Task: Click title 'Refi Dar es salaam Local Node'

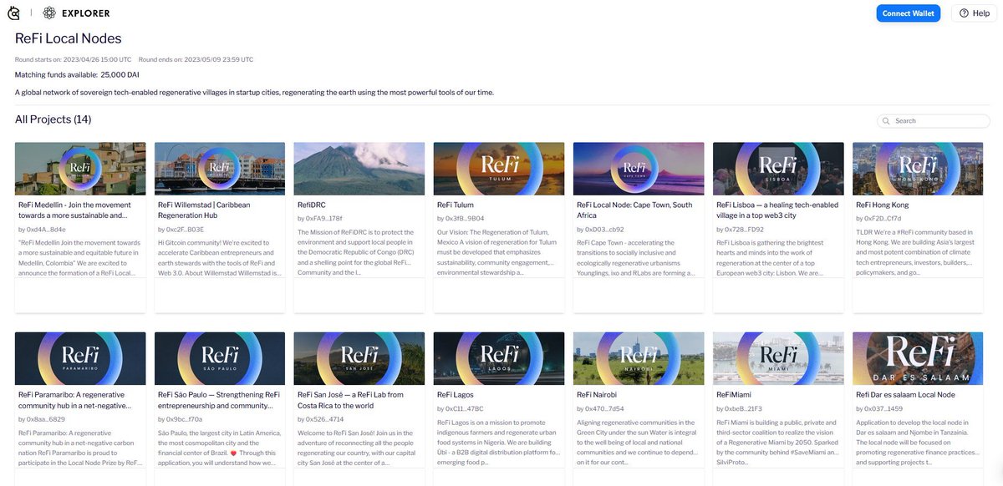Action: click(907, 395)
